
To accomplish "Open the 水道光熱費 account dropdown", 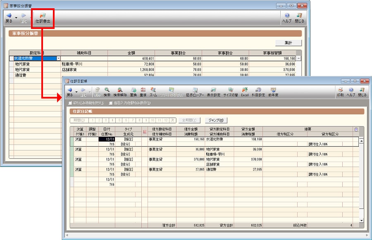I will pos(58,59).
